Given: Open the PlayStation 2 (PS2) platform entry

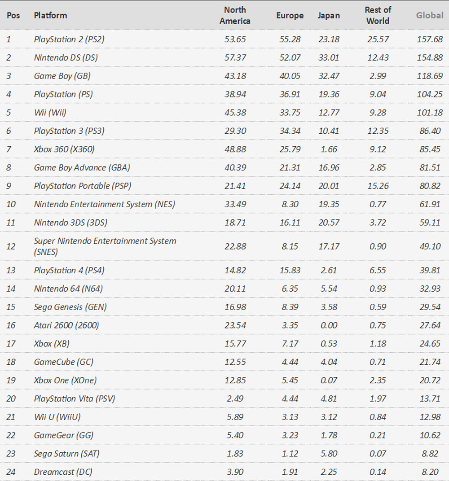Looking at the screenshot, I should pyautogui.click(x=69, y=39).
